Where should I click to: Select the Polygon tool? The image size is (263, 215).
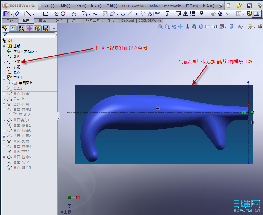(x=56, y=14)
